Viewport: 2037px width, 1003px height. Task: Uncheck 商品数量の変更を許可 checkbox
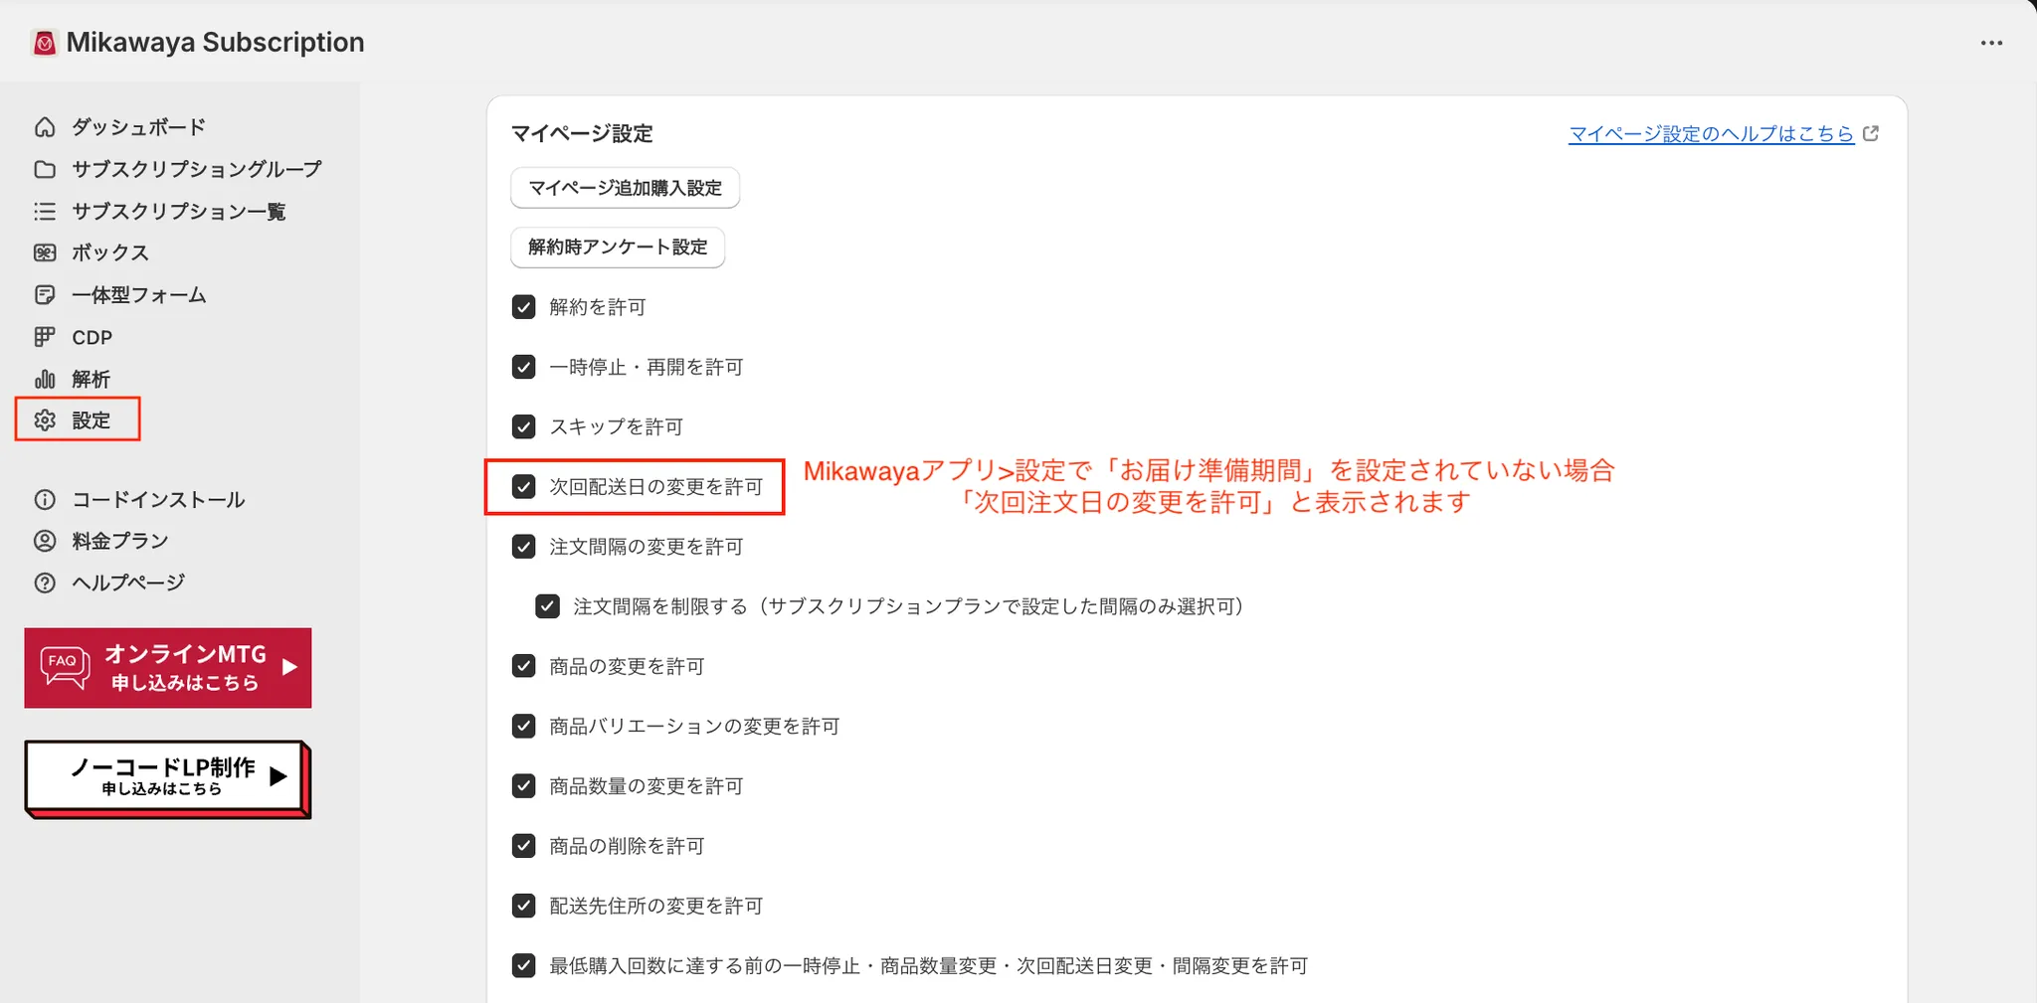point(524,785)
